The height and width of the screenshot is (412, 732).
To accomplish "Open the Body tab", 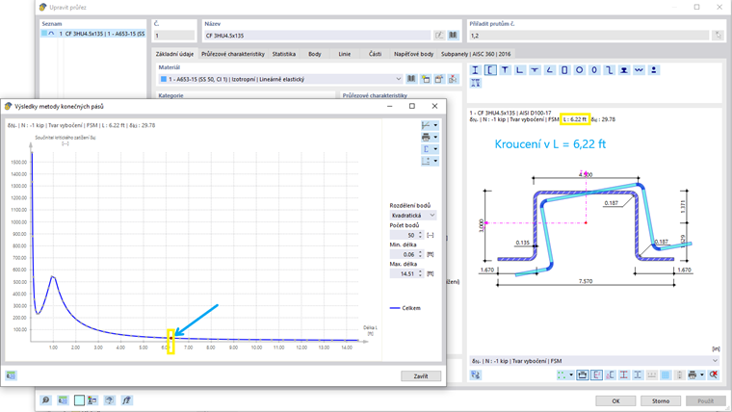I will click(315, 54).
